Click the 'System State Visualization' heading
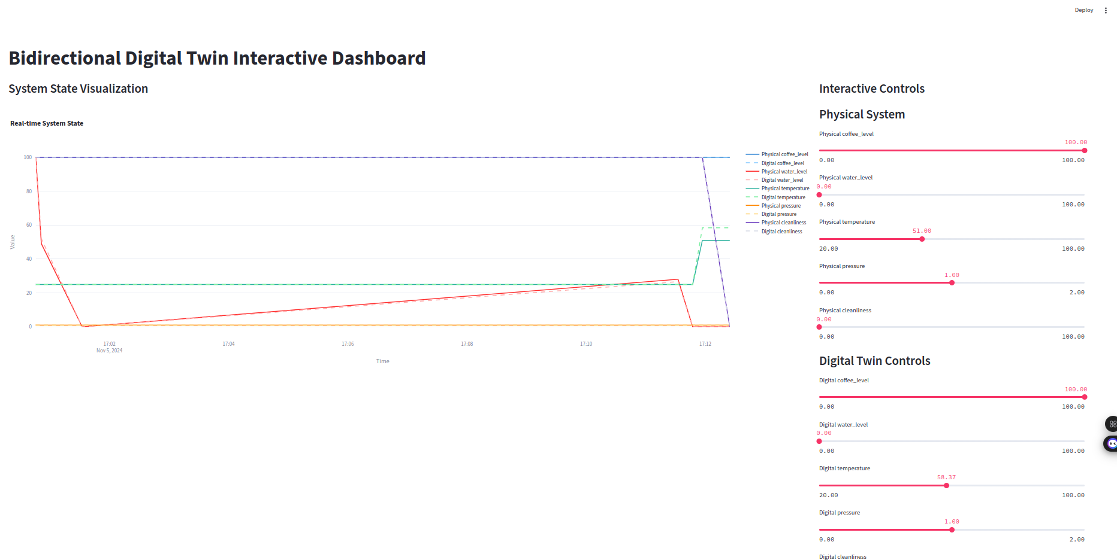The image size is (1117, 560). tap(79, 89)
